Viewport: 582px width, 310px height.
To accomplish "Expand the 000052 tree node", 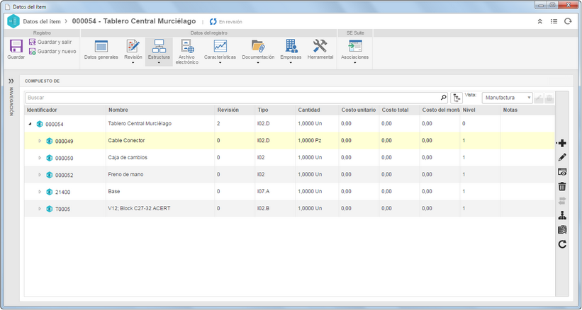I will [40, 175].
